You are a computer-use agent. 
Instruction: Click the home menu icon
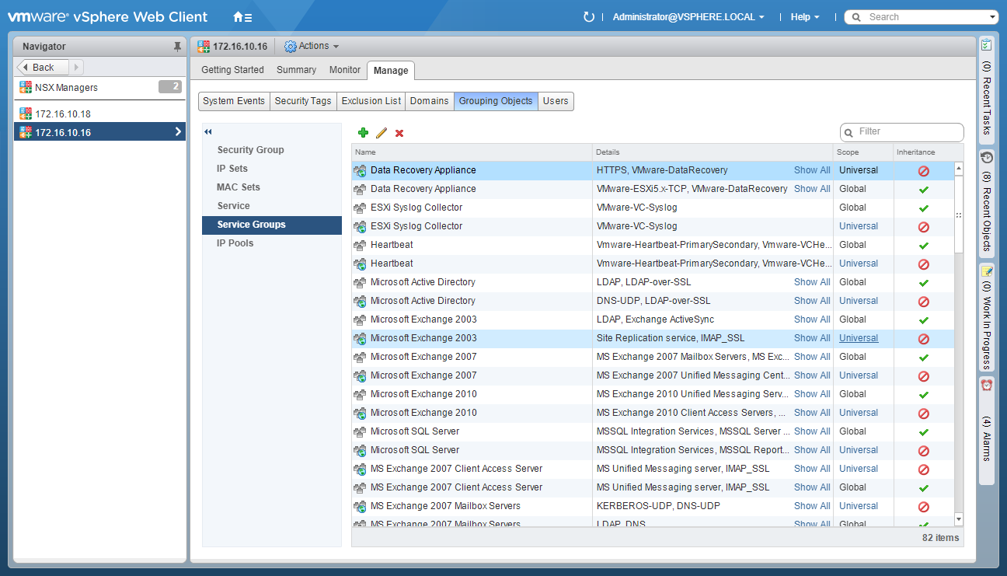[242, 17]
